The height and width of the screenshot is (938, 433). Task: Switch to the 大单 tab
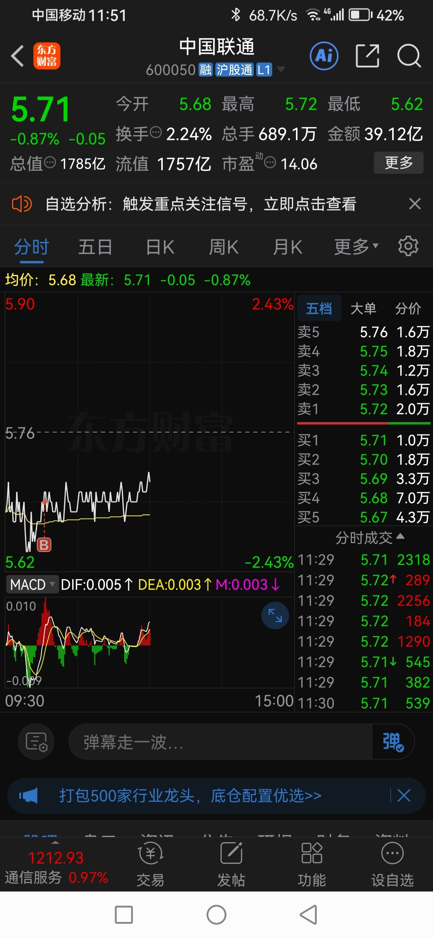click(363, 308)
